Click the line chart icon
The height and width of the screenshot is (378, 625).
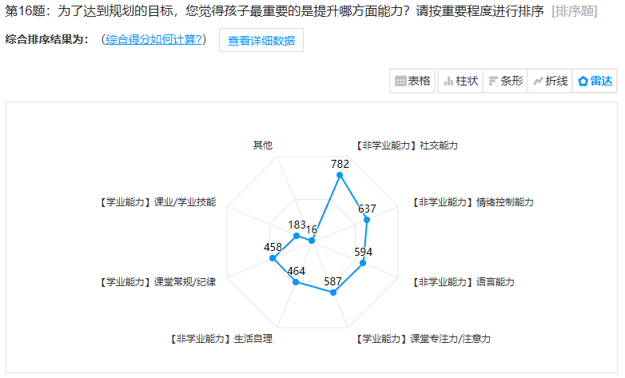(538, 82)
